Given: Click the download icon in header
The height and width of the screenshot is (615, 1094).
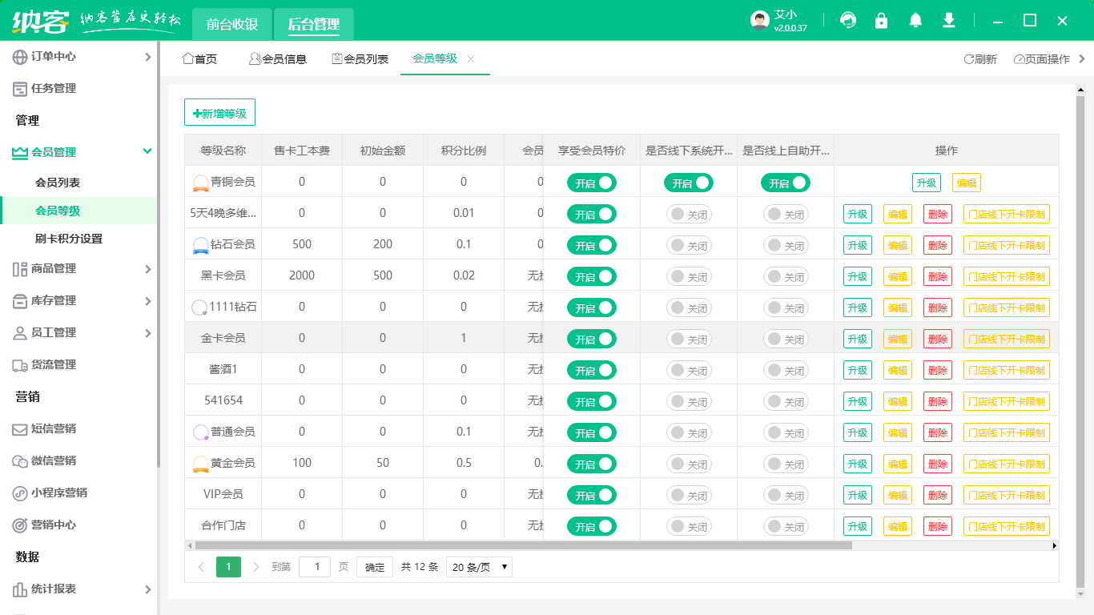Looking at the screenshot, I should 949,21.
